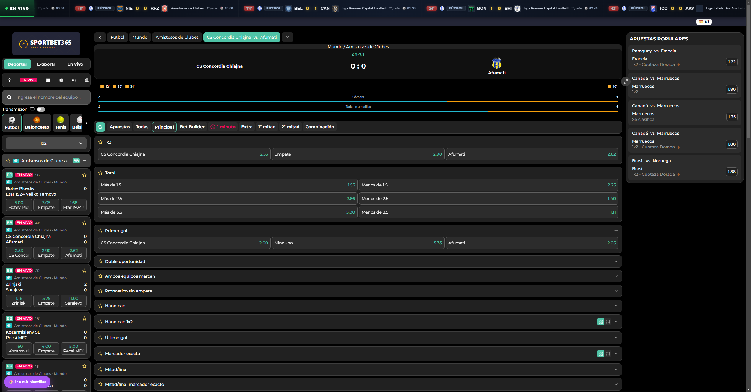
Task: Go back using the left arrow breadcrumb button
Action: 100,37
